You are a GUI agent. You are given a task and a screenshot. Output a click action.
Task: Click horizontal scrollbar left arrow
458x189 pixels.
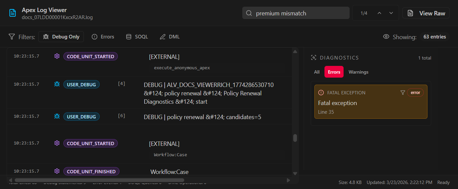coord(10,180)
